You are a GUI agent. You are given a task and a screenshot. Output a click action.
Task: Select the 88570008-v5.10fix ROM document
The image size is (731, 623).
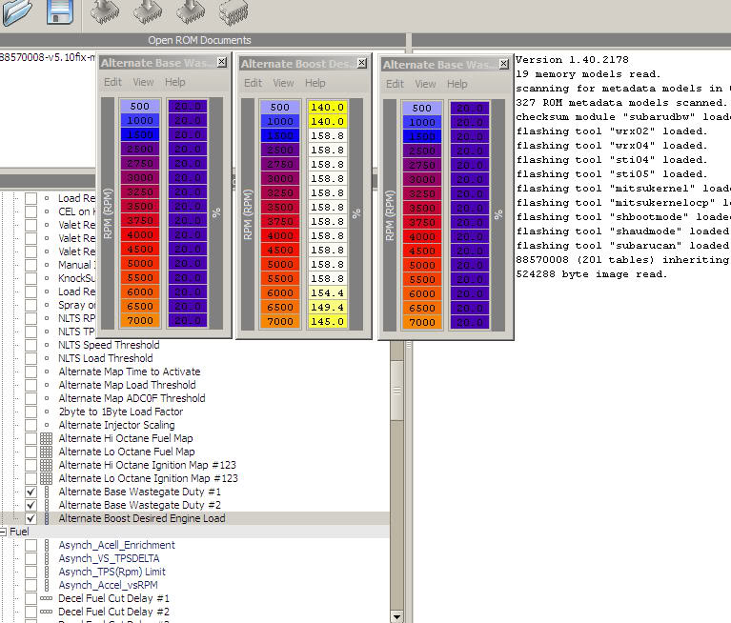click(48, 57)
